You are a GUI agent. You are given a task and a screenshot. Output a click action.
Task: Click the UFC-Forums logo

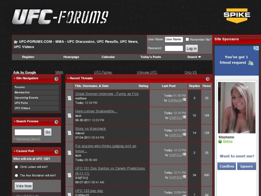point(60,17)
